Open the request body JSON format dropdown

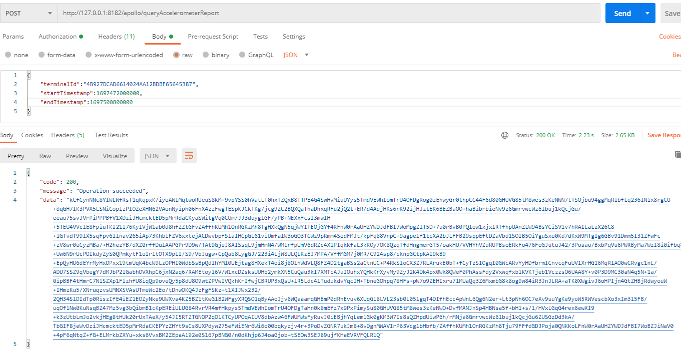296,55
